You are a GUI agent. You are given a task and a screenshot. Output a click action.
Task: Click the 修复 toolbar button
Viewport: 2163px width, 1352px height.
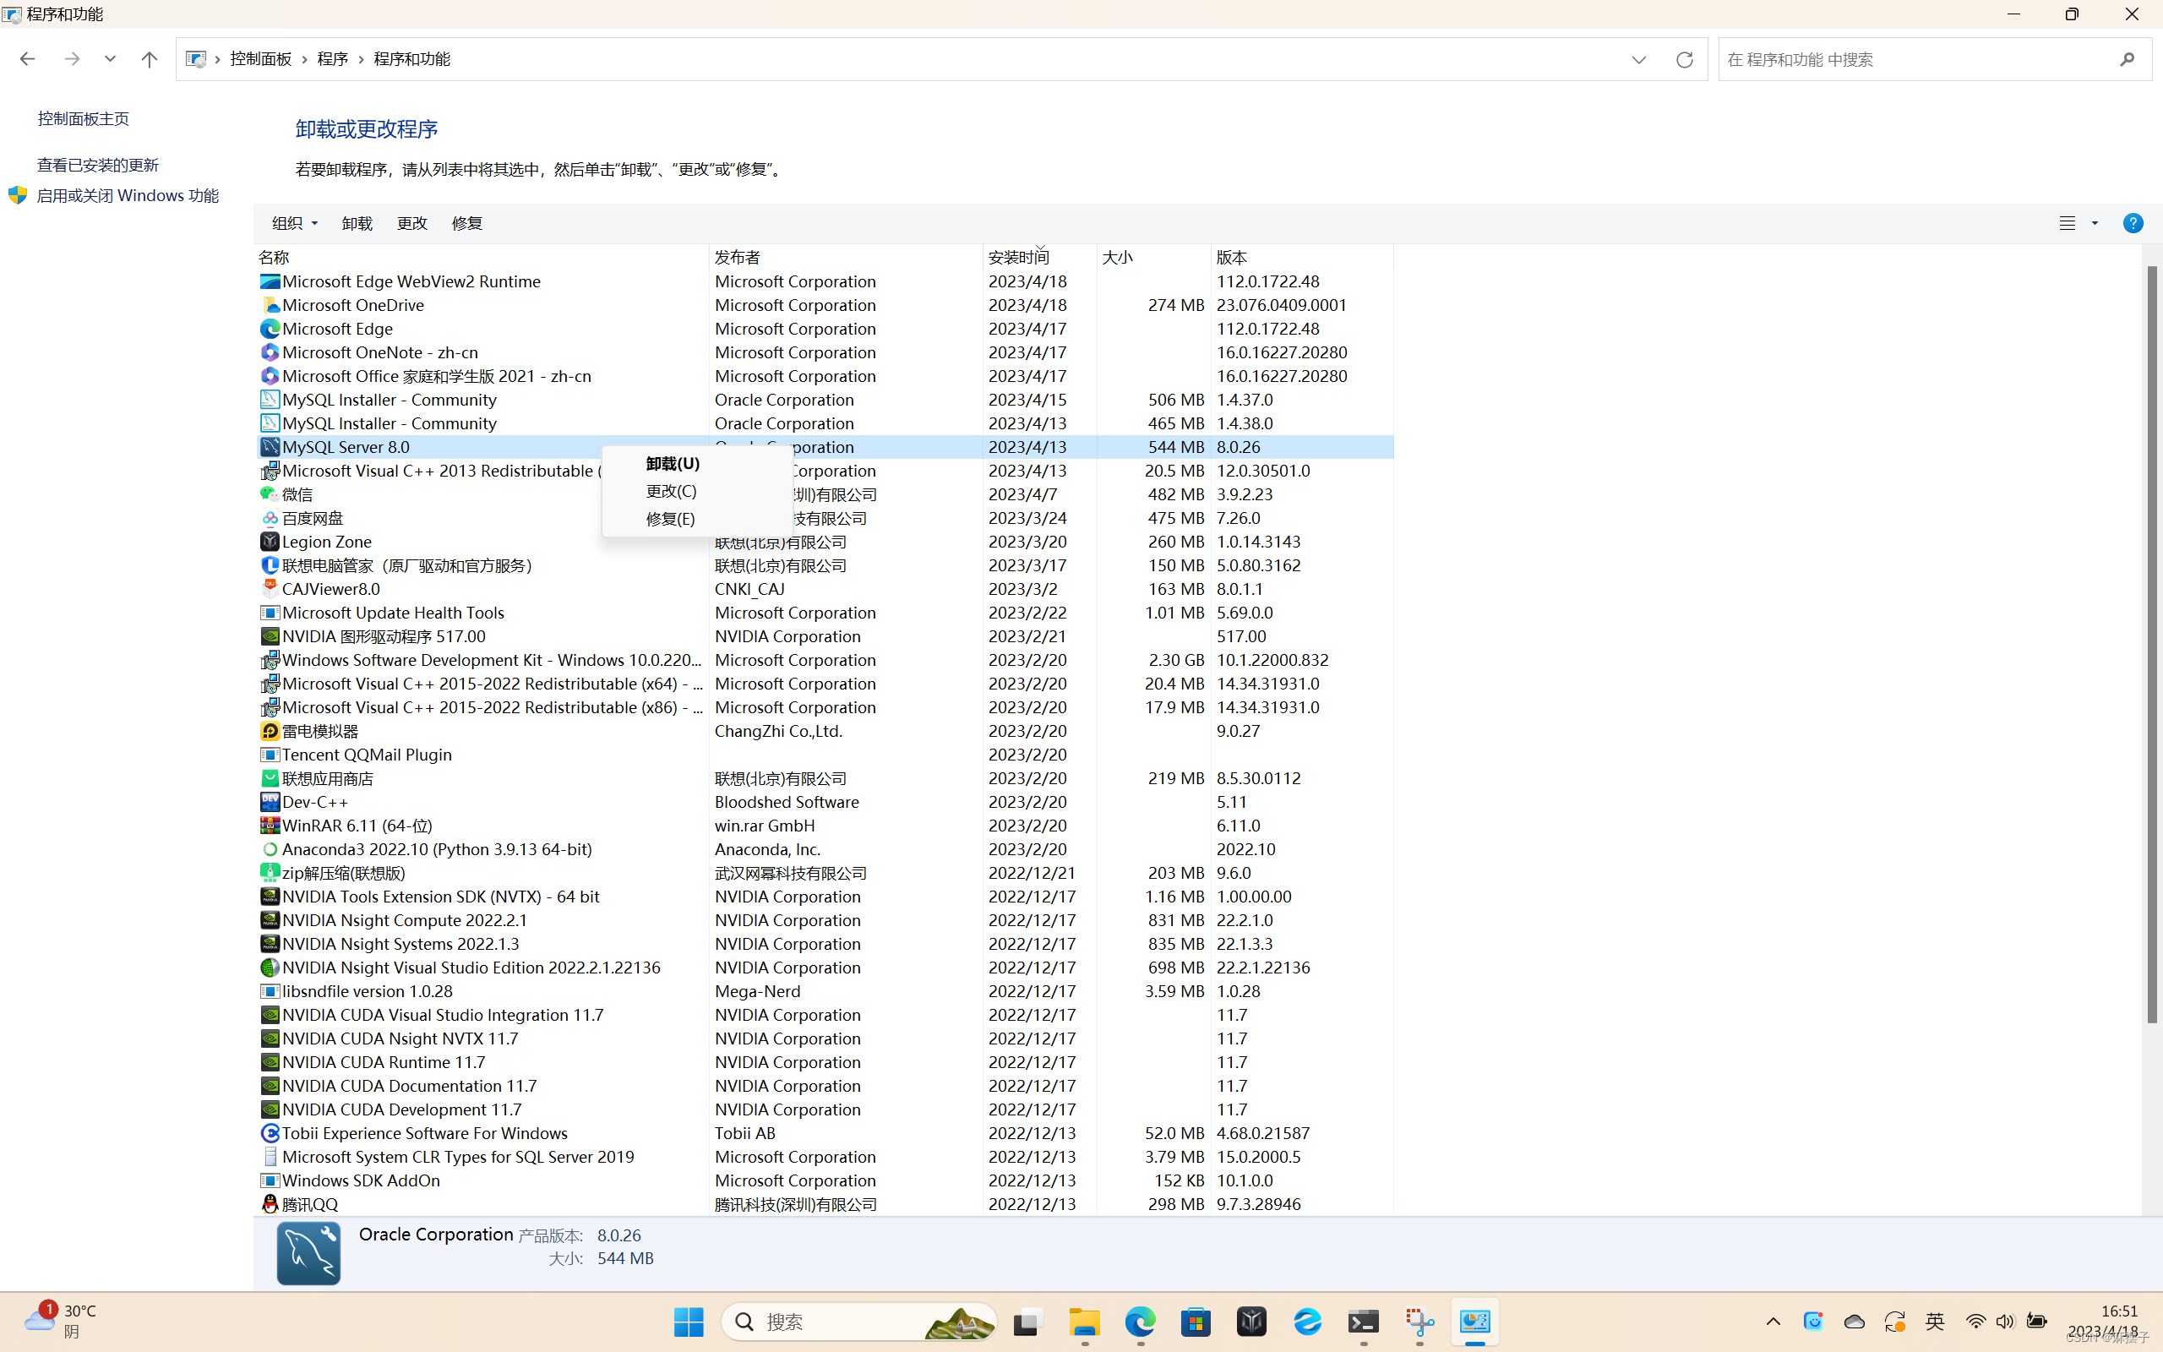point(466,224)
